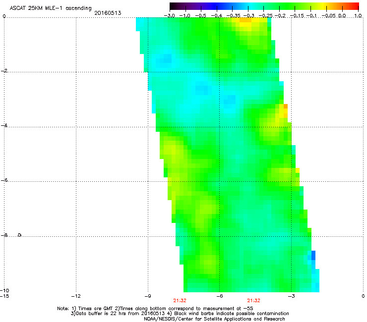Click the -0.3 colorbar label
The width and height of the screenshot is (367, 322).
(x=249, y=16)
